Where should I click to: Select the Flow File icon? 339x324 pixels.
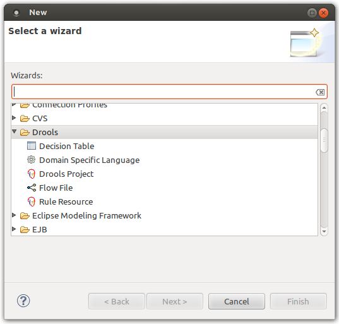pos(32,188)
